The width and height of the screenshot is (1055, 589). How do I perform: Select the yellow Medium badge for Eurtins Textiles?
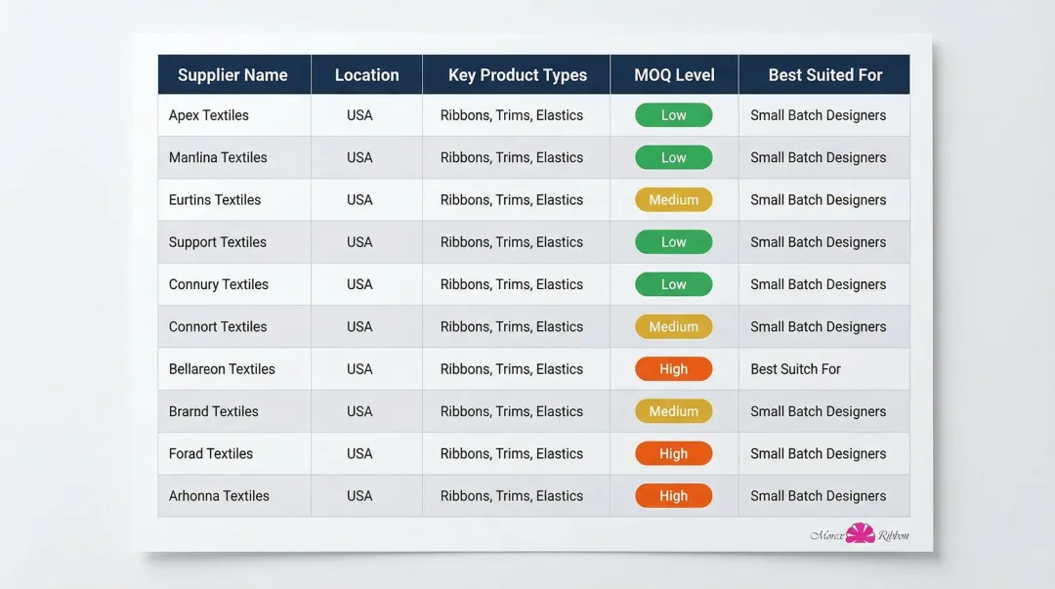point(674,199)
